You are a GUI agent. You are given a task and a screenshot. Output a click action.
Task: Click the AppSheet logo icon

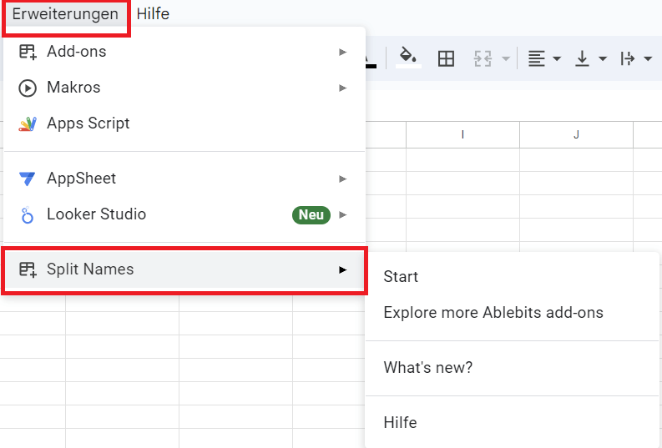coord(28,179)
